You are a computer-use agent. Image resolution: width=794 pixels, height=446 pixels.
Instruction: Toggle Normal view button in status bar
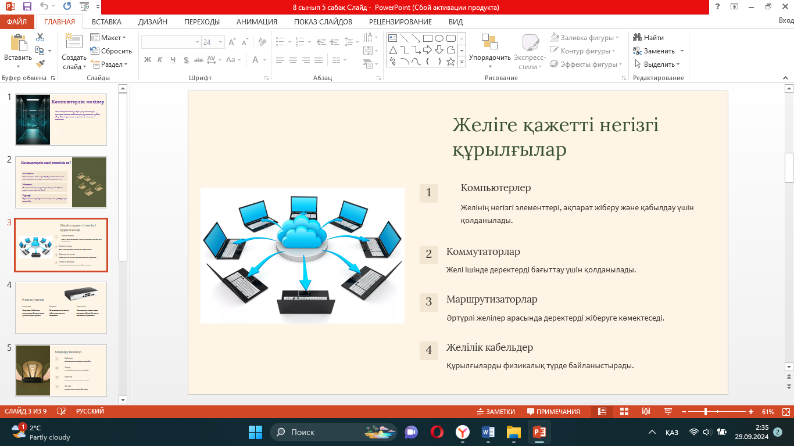[x=602, y=412]
